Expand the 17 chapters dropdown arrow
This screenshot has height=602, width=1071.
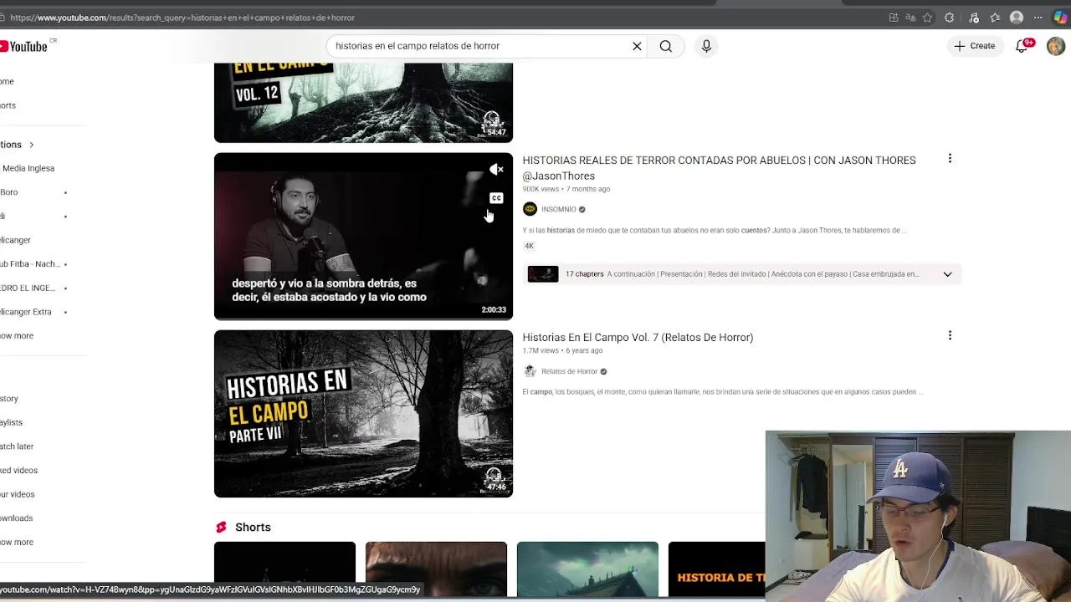(947, 274)
